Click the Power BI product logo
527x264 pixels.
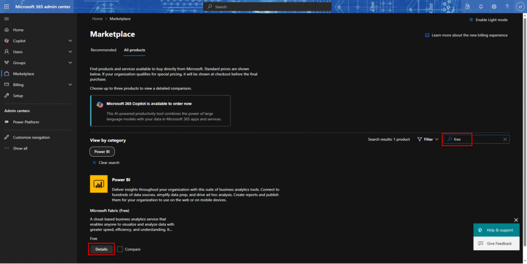(x=98, y=184)
